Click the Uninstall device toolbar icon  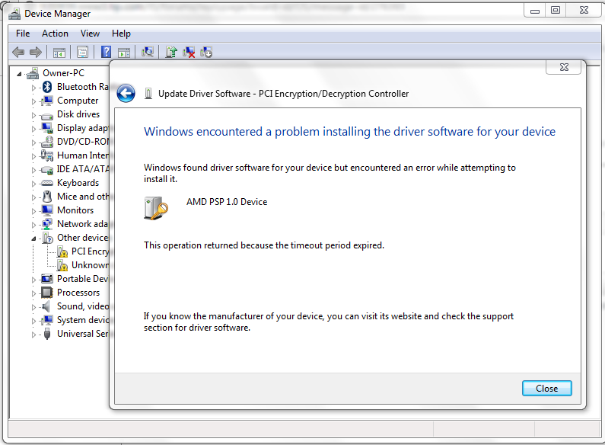point(189,52)
